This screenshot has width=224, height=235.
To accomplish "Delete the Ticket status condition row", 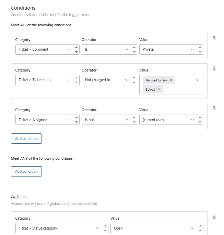I will click(214, 68).
